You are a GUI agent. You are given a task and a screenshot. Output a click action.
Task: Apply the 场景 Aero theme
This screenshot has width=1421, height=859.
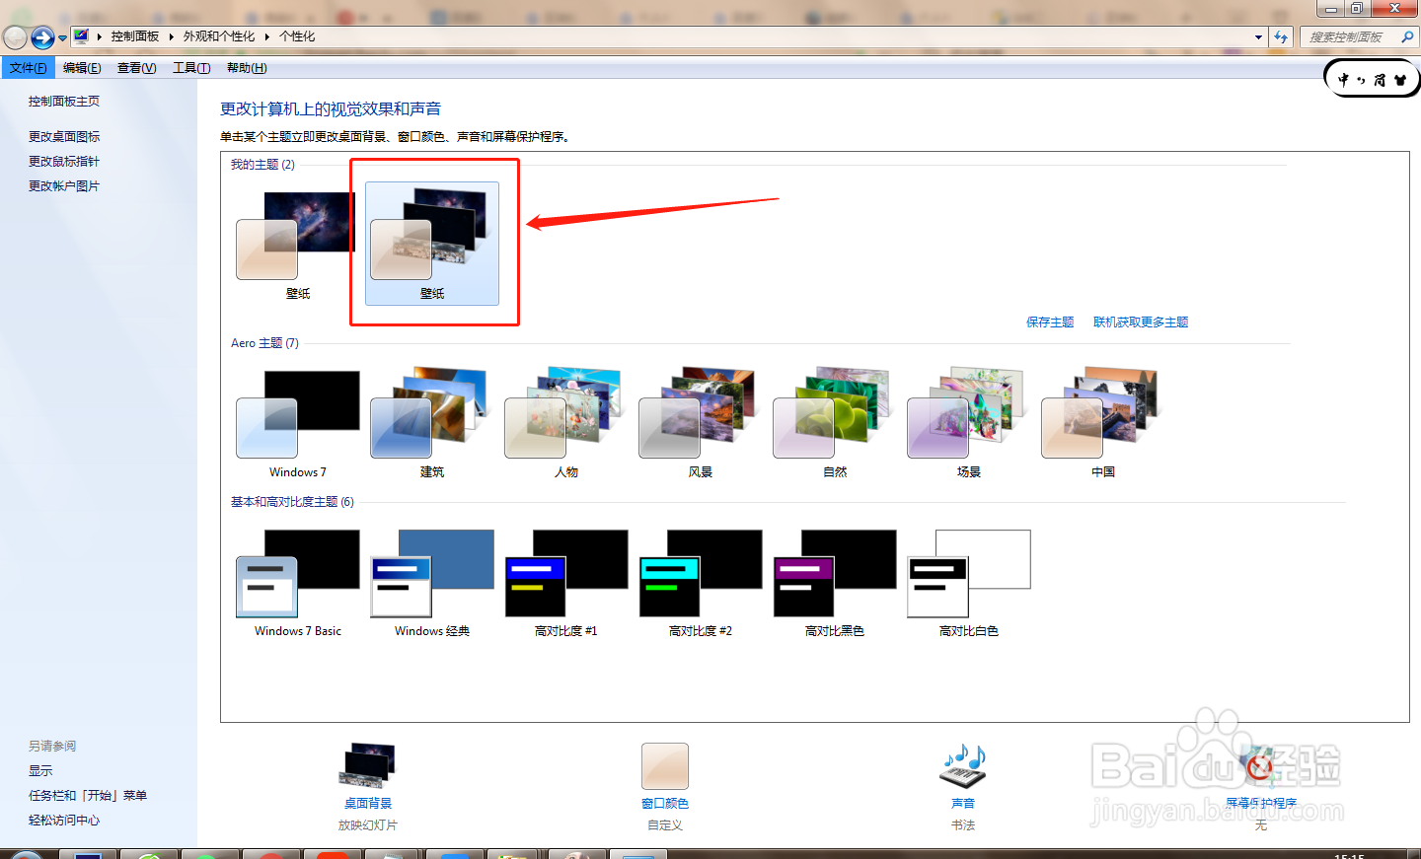[x=969, y=424]
